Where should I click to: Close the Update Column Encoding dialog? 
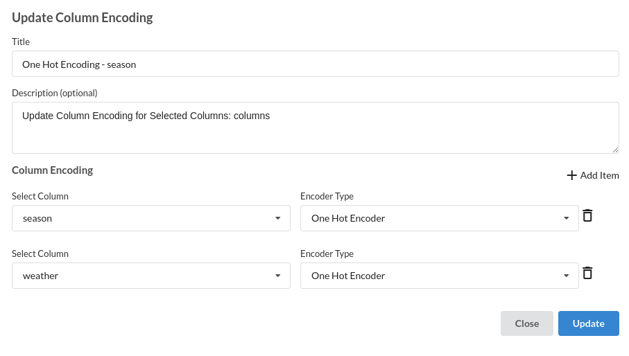coord(526,323)
